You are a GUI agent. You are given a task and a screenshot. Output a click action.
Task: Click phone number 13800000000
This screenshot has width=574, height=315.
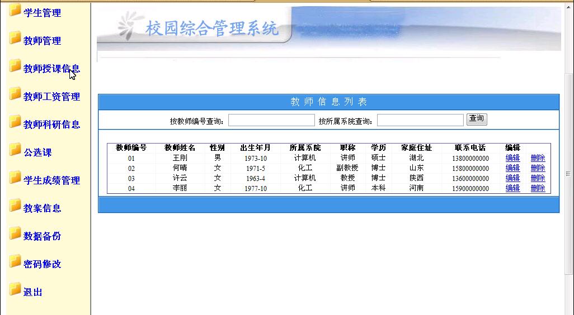(471, 159)
